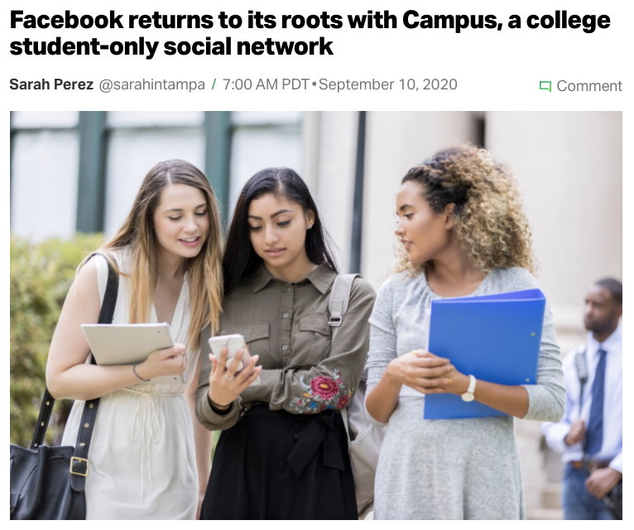Image resolution: width=634 pixels, height=530 pixels.
Task: Visit the @sarahintampa Twitter handle
Action: tap(151, 84)
